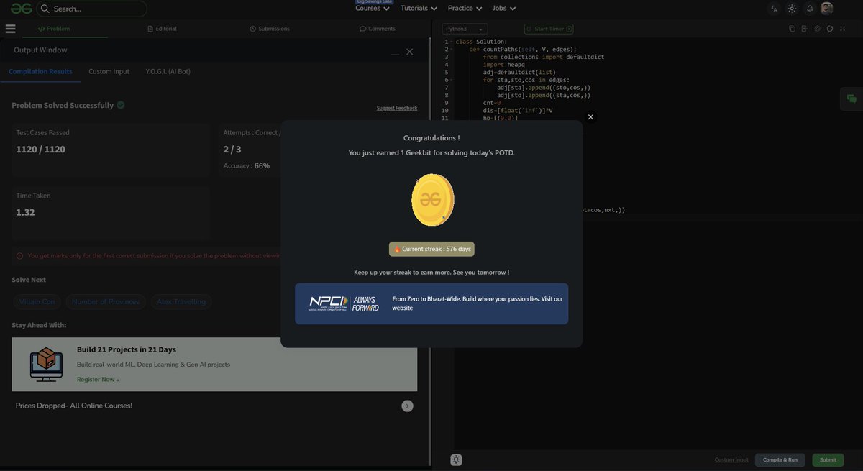Open the user profile avatar

coord(827,9)
